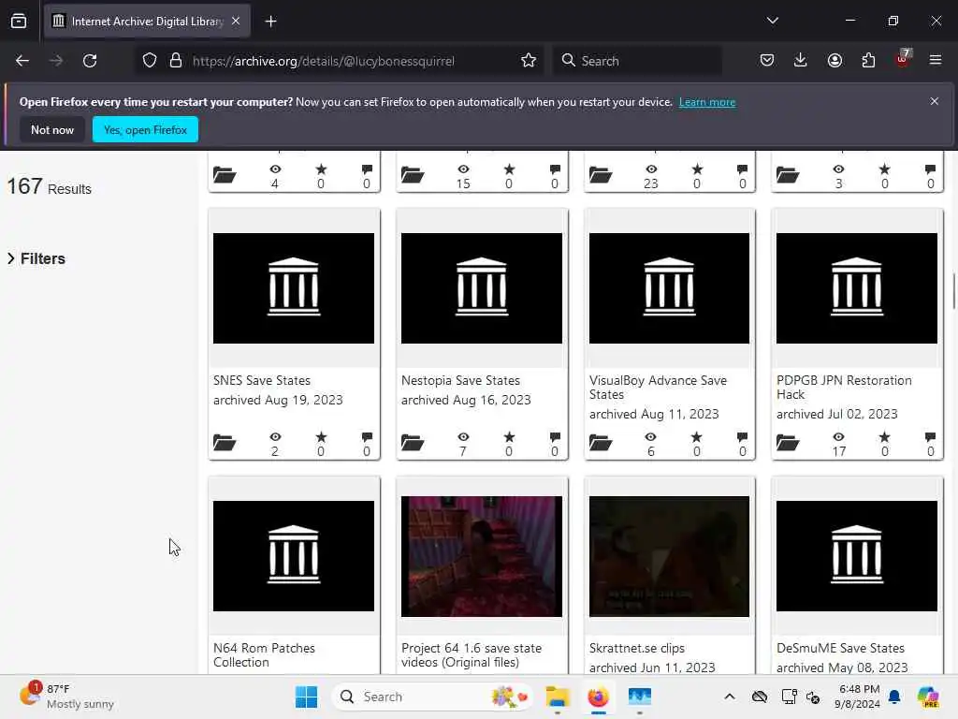The height and width of the screenshot is (719, 958).
Task: Open the Project 64 1.6 save state videos thumbnail
Action: pos(482,556)
